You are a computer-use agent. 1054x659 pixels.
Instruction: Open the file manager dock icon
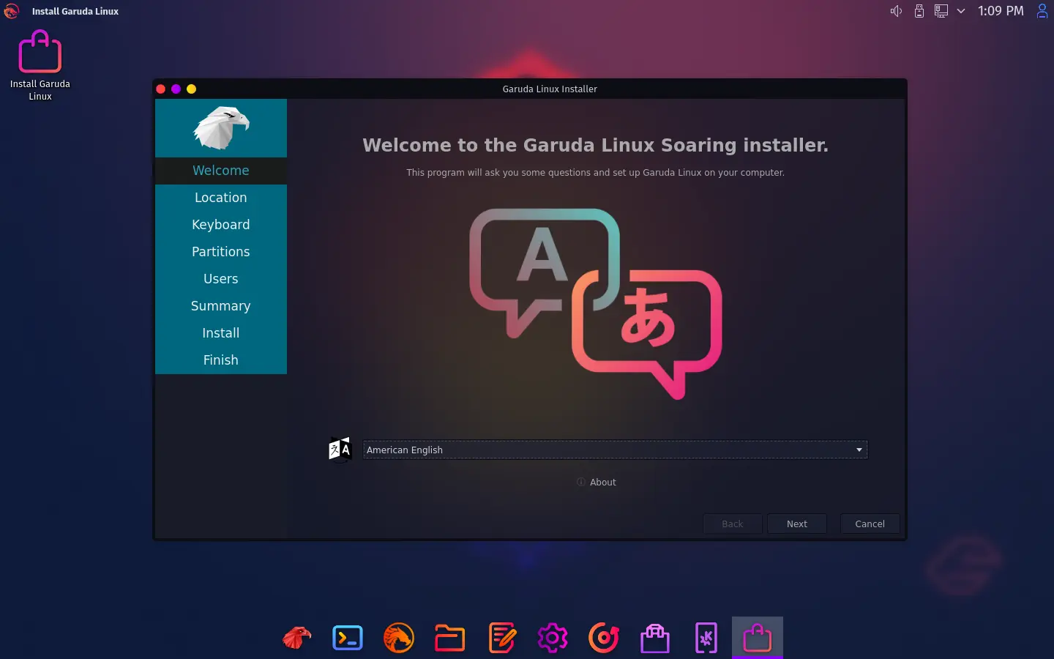(x=450, y=638)
